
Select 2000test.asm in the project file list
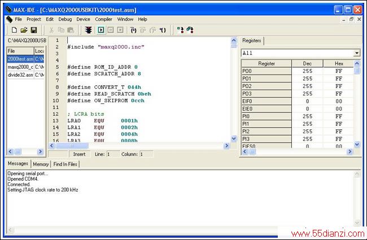25,59
